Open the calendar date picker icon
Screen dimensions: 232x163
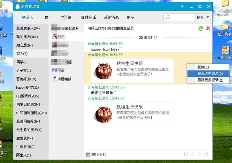coord(88,154)
